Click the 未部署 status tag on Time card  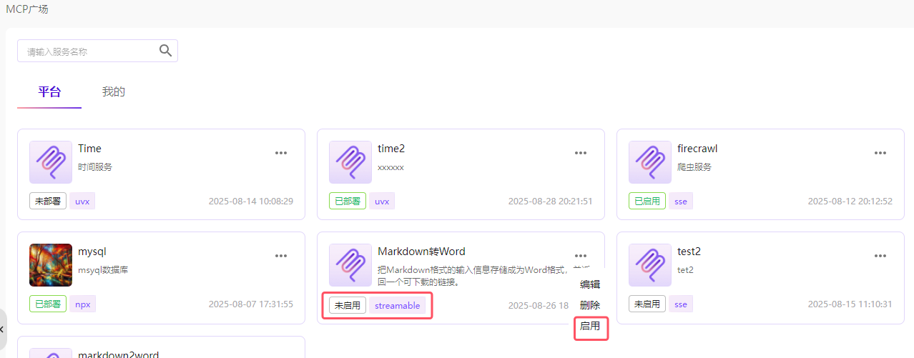pos(48,201)
